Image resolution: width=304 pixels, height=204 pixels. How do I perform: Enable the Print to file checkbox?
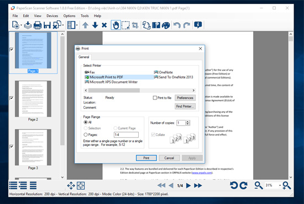[x=155, y=98]
